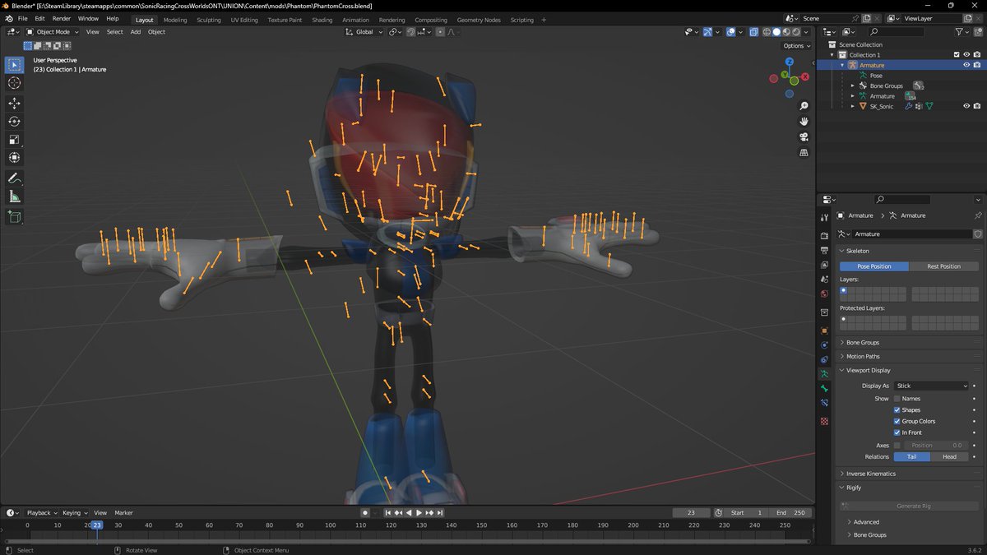Toggle X-ray mode in viewport header
Image resolution: width=987 pixels, height=555 pixels.
(x=753, y=32)
